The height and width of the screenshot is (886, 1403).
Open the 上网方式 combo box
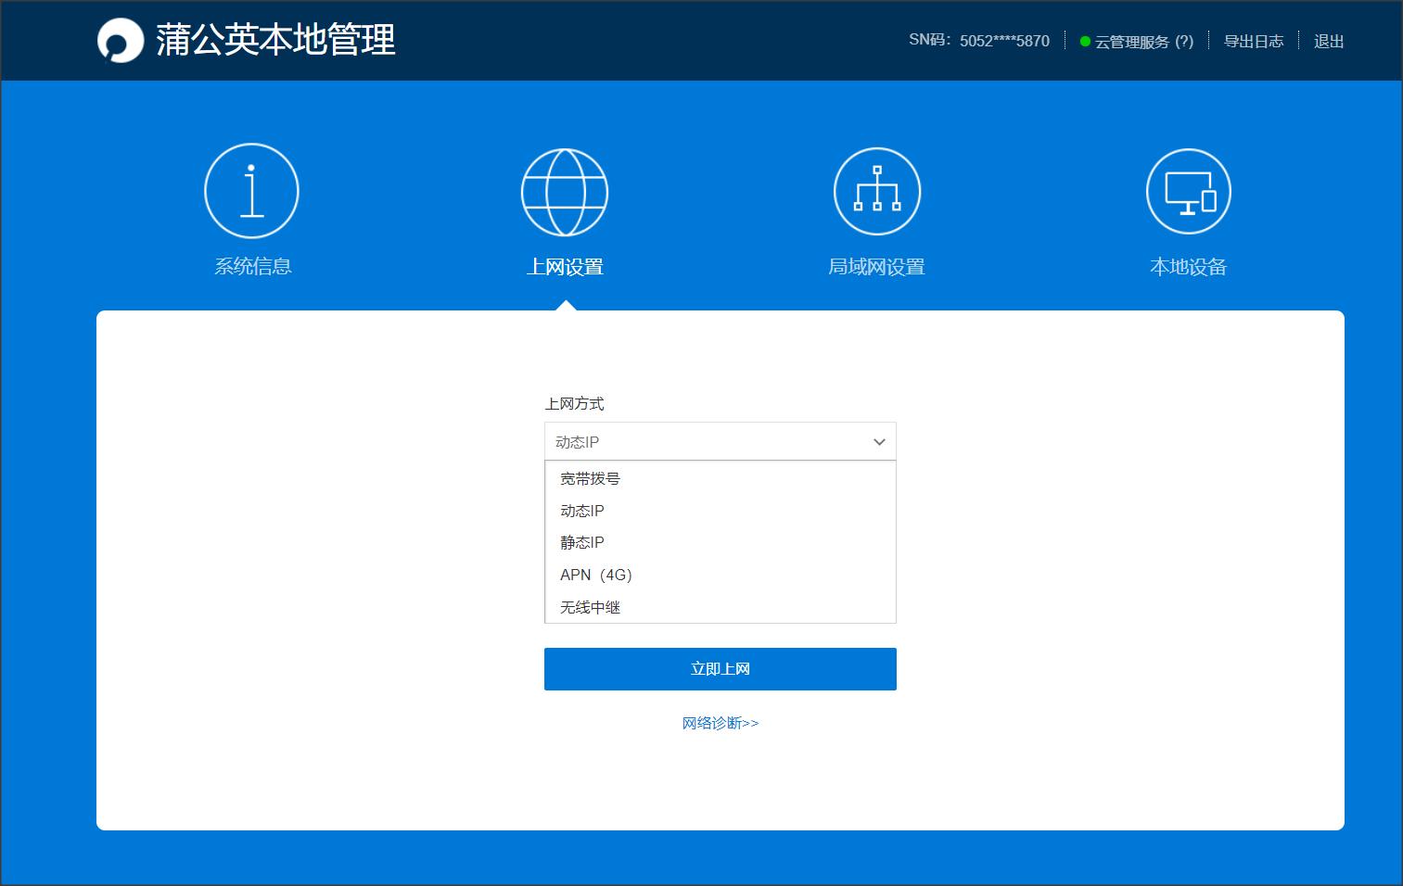(720, 441)
